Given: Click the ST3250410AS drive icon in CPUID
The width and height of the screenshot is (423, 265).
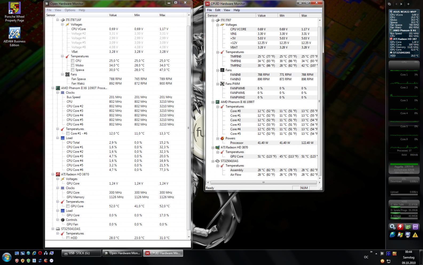Looking at the screenshot, I should (x=217, y=161).
